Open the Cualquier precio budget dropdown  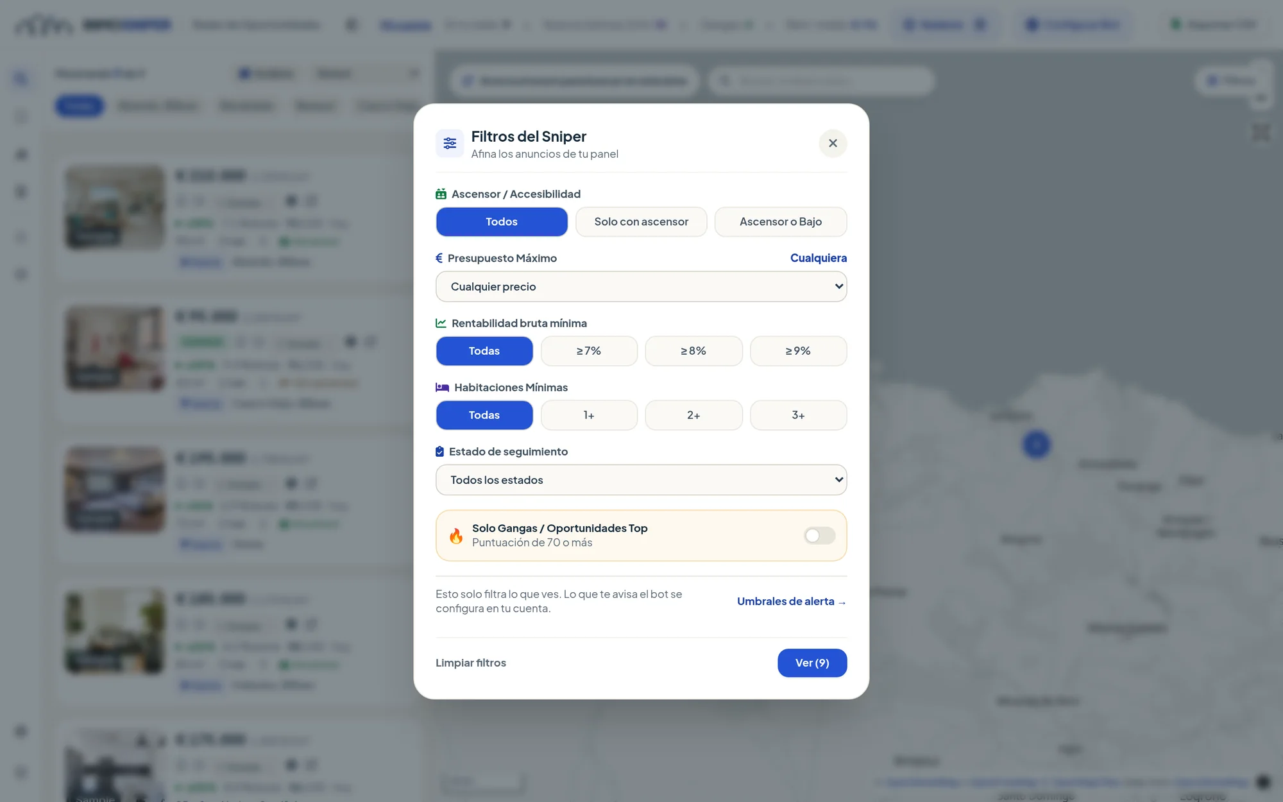(x=641, y=287)
